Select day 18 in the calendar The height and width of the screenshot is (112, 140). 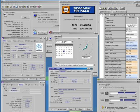pyautogui.click(x=64, y=51)
